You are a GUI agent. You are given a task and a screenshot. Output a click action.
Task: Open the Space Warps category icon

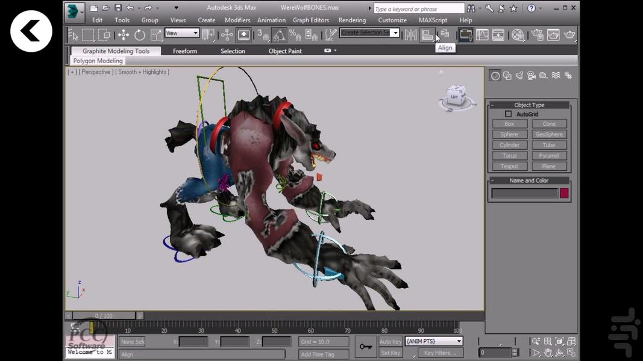[556, 76]
